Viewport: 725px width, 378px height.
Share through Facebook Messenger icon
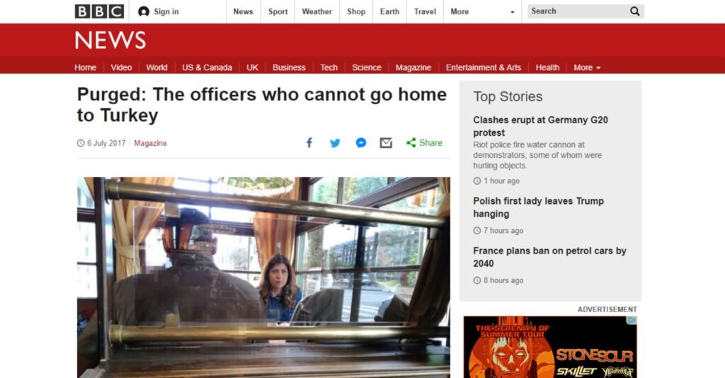coord(361,143)
